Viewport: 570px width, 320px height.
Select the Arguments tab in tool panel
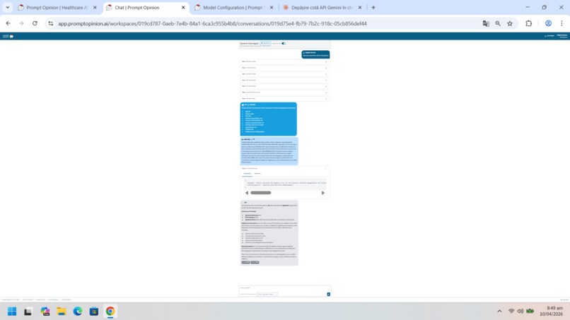tap(248, 174)
